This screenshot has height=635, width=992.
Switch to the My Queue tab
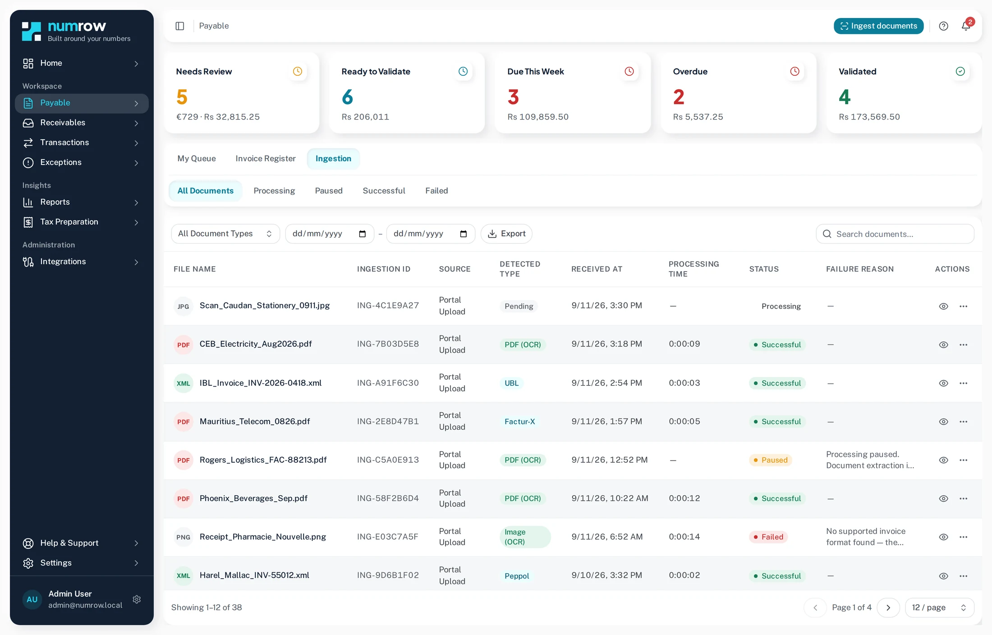click(197, 159)
